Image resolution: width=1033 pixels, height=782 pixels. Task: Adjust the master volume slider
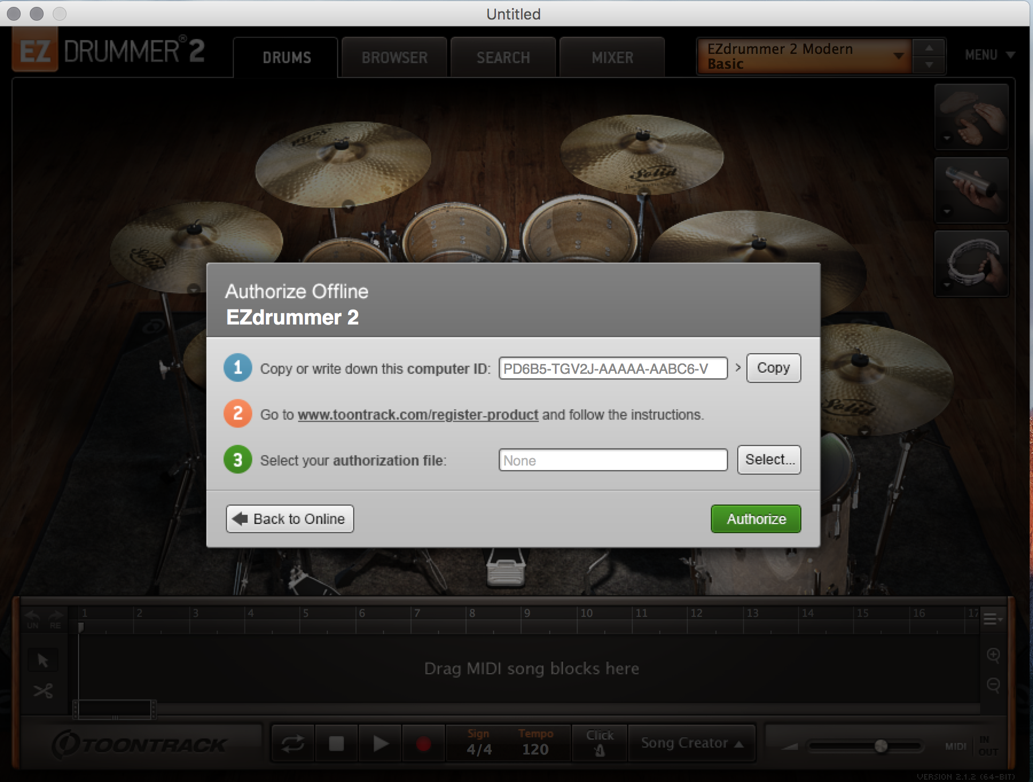coord(881,746)
